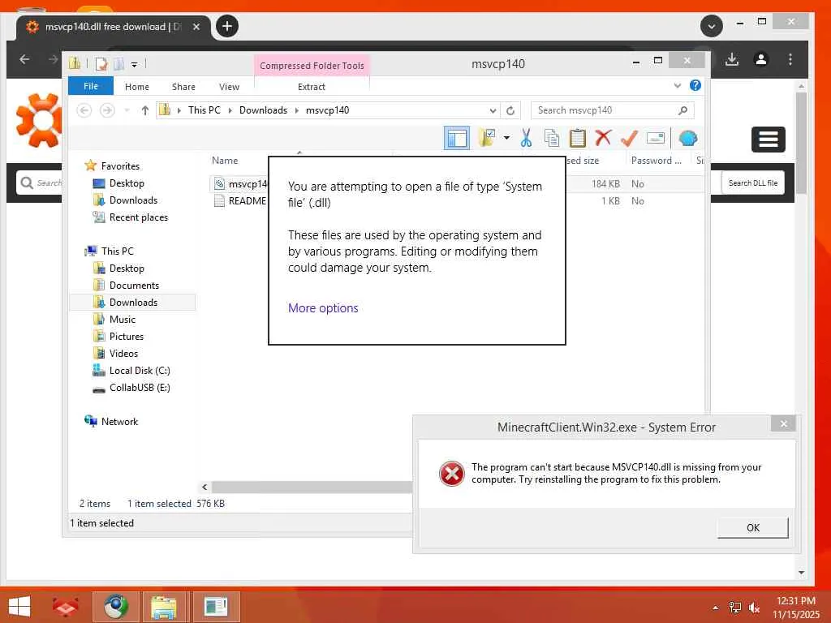The width and height of the screenshot is (831, 623).
Task: Refresh the msvcp140 folder view
Action: pos(510,110)
